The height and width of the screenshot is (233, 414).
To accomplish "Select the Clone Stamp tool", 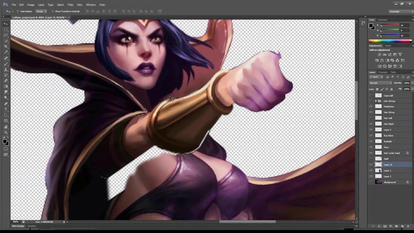I will pyautogui.click(x=6, y=70).
